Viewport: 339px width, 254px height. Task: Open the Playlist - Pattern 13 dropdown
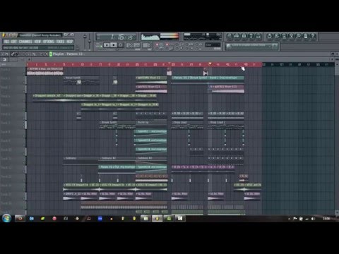pyautogui.click(x=68, y=54)
